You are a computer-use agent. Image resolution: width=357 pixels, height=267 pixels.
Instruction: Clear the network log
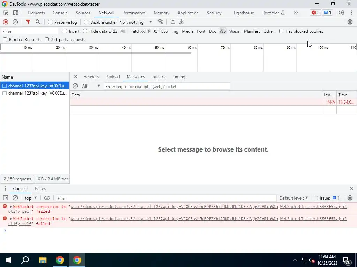click(x=15, y=22)
